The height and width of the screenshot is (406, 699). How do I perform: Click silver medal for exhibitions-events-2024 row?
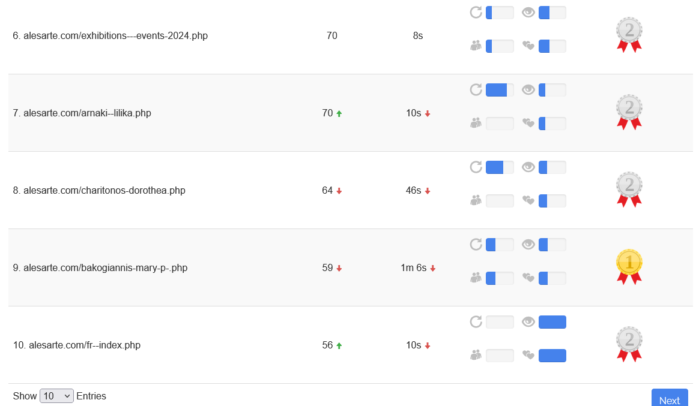(629, 34)
